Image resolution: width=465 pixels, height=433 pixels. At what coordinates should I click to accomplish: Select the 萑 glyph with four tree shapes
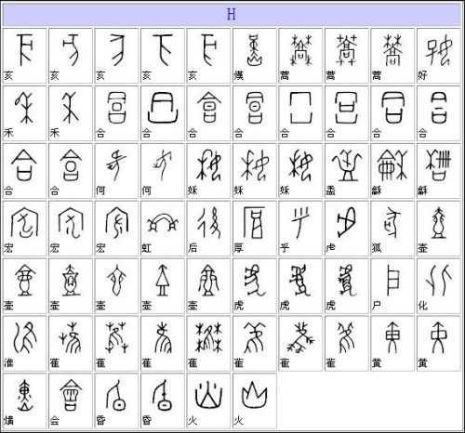tap(209, 338)
